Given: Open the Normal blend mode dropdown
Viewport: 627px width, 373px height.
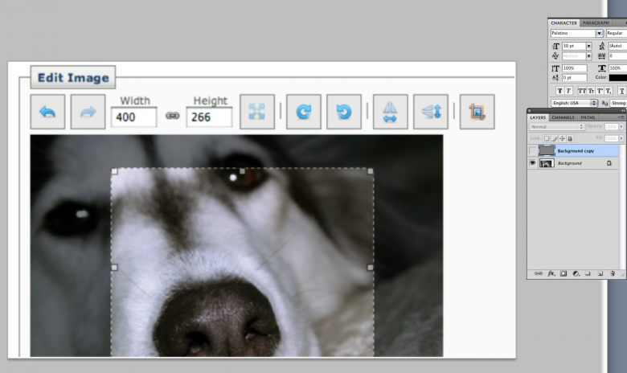Looking at the screenshot, I should click(x=557, y=127).
